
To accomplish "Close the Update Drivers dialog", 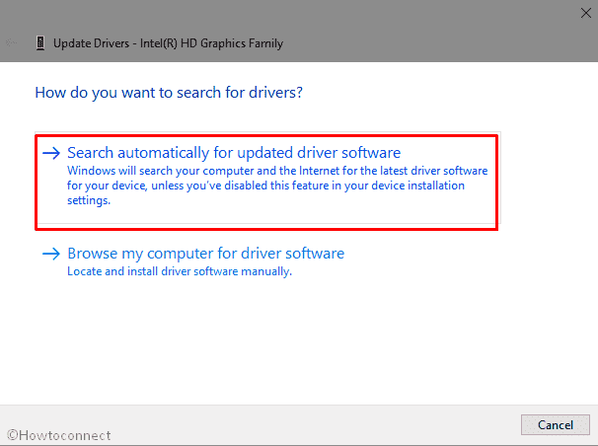I will click(x=586, y=13).
